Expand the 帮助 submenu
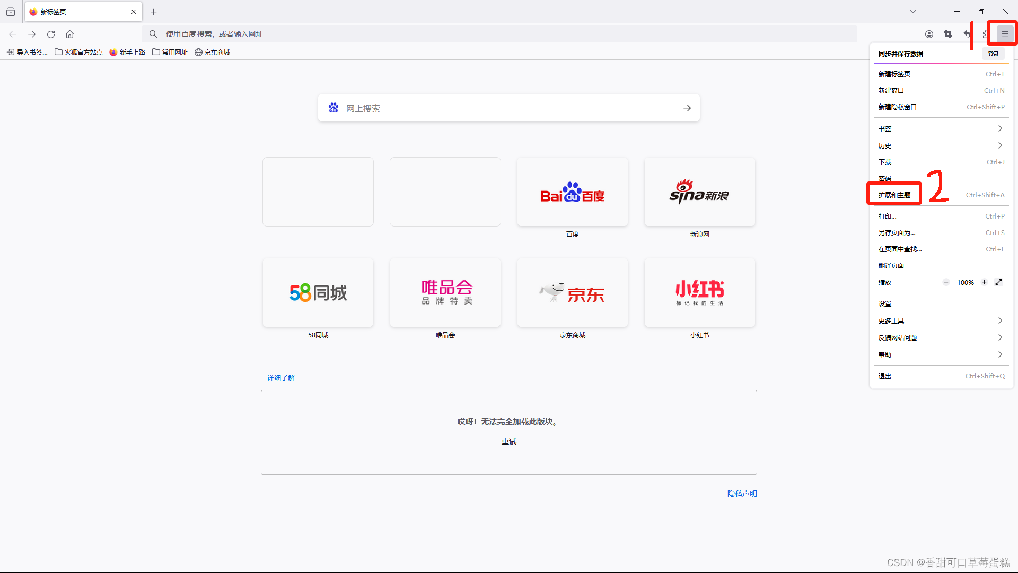 tap(941, 354)
